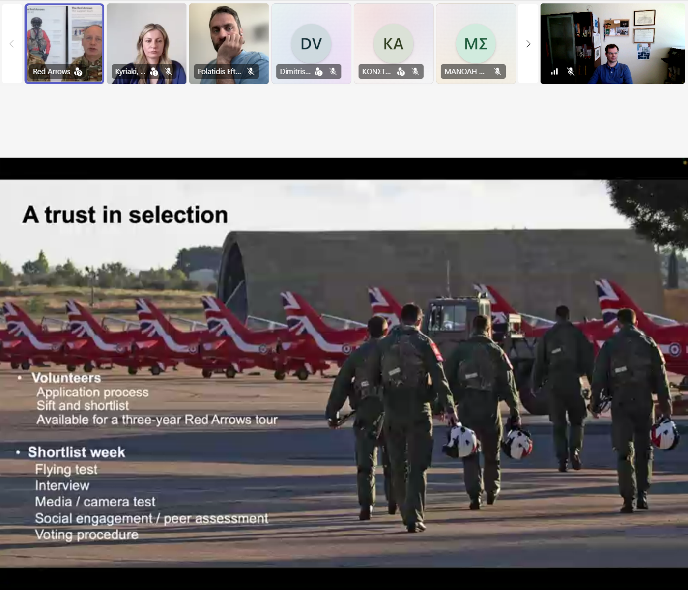Click the Shortlist week bullet heading
Screen dimensions: 688x590
tap(77, 452)
